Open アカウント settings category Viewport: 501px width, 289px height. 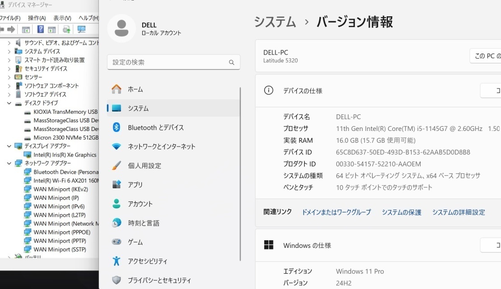pyautogui.click(x=173, y=204)
